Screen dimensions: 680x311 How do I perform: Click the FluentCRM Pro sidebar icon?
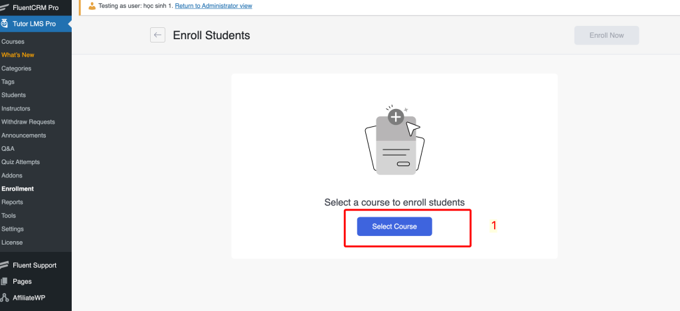[x=5, y=7]
